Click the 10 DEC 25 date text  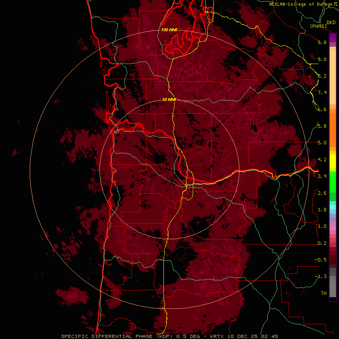pos(242,336)
